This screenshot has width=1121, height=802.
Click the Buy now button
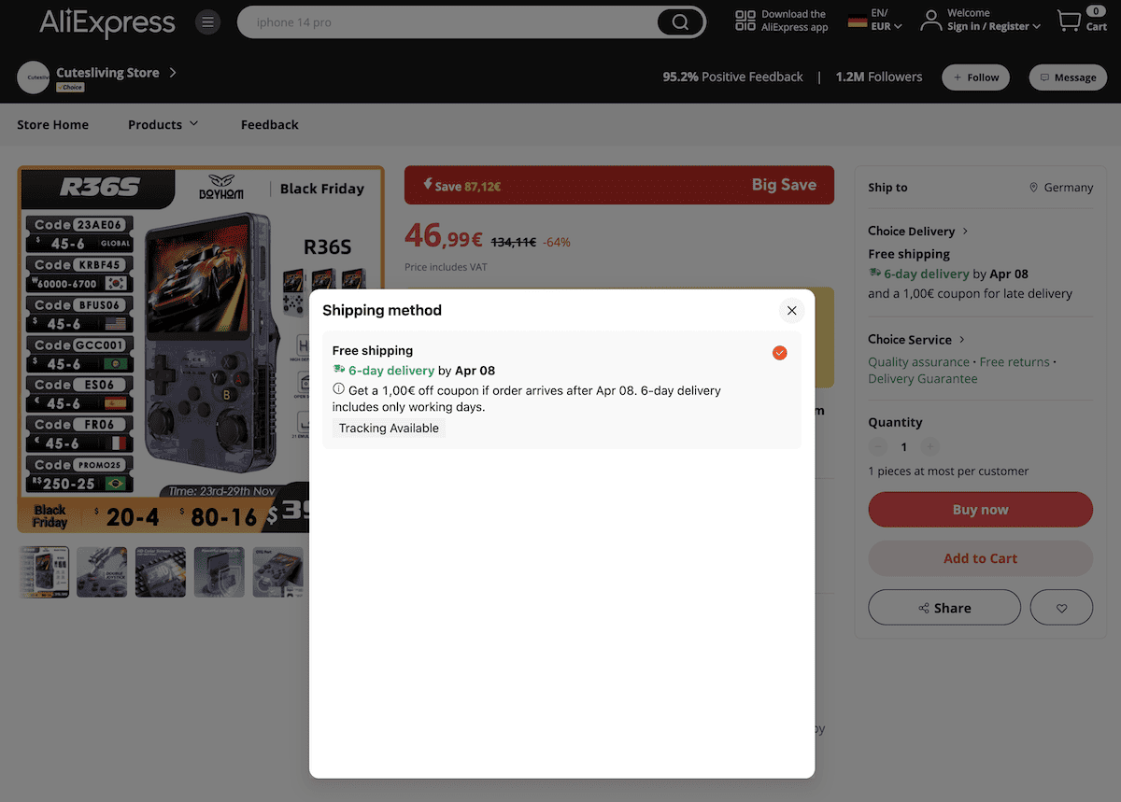click(980, 509)
